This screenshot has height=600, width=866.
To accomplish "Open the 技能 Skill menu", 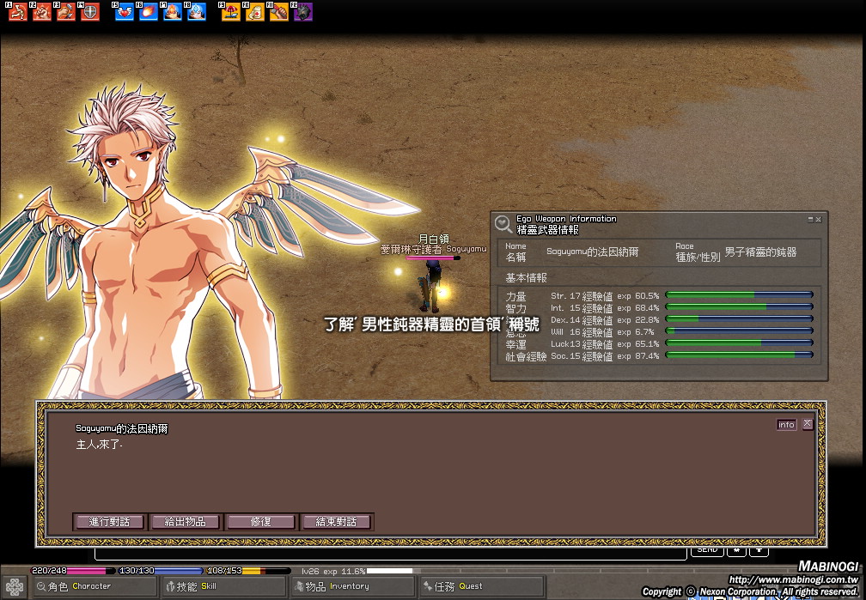I will [x=223, y=587].
